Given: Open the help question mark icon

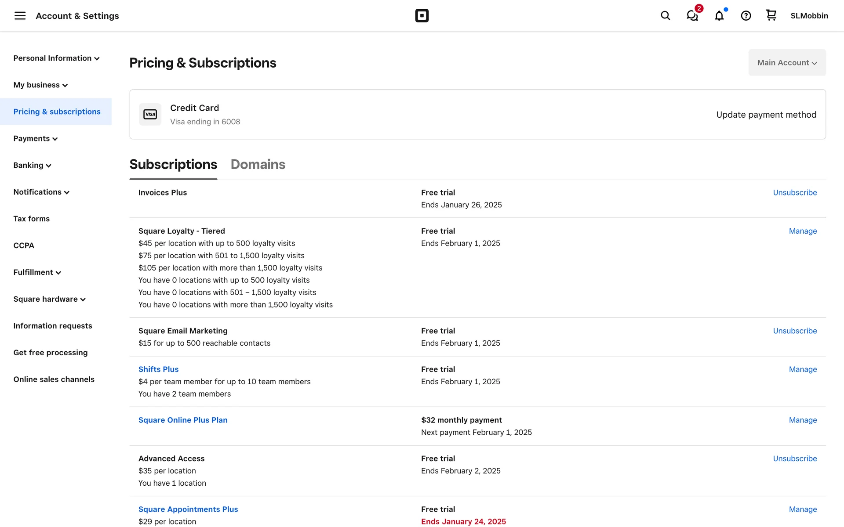Looking at the screenshot, I should (x=746, y=16).
